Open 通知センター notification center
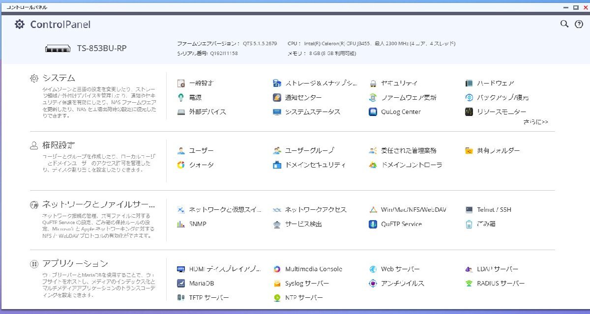The image size is (590, 314). pyautogui.click(x=297, y=97)
